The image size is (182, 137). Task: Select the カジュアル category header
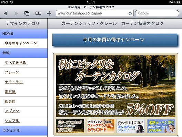coord(24,130)
